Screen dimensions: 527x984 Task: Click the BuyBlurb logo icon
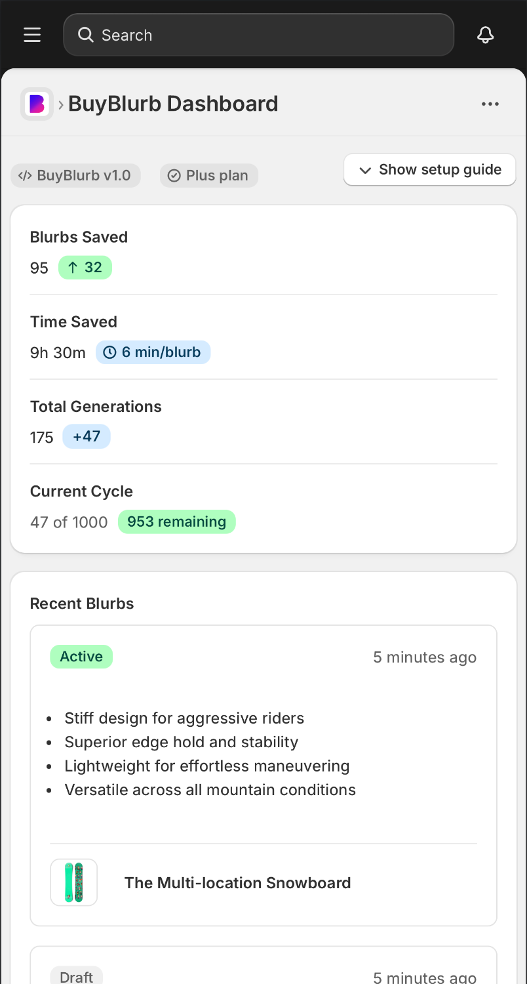click(x=37, y=104)
